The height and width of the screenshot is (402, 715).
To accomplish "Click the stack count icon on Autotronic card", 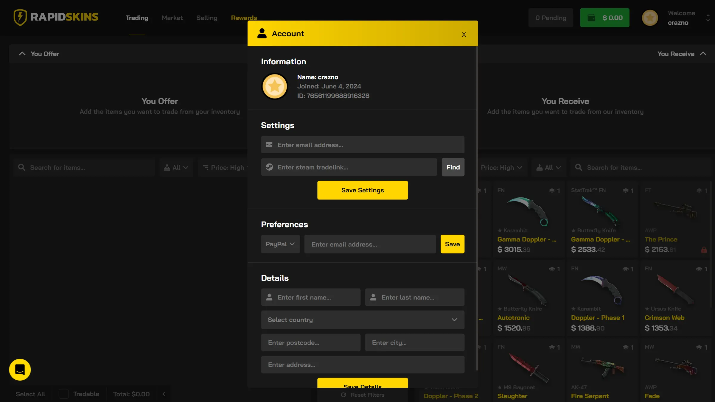I will (552, 269).
